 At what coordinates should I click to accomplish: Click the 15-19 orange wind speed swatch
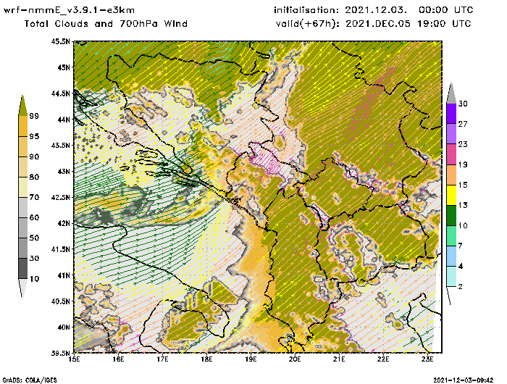(x=451, y=175)
